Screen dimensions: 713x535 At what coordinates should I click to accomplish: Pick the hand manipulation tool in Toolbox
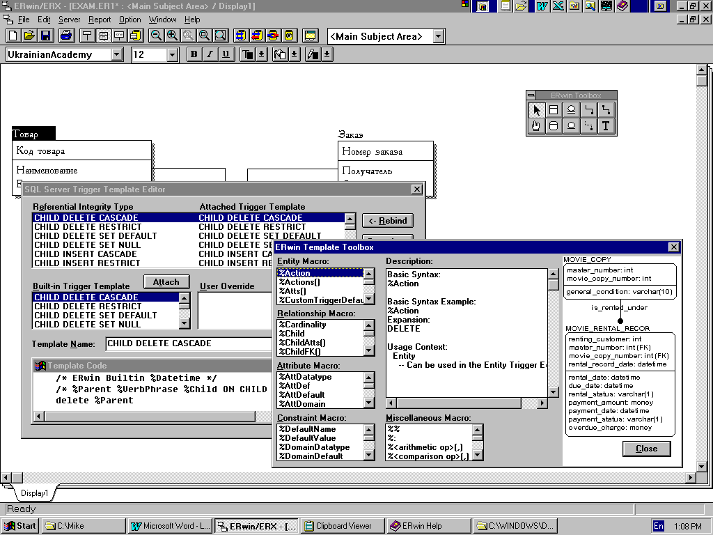(535, 126)
